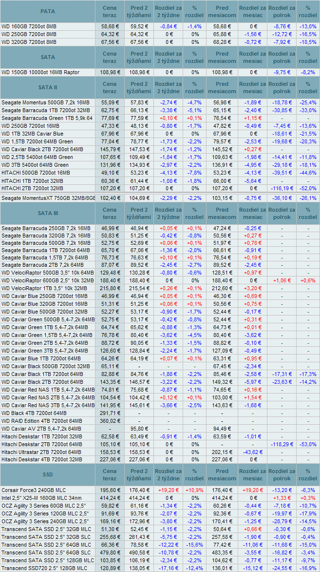Click WD Caviar Blue 250GB 7200ot 16MB
This screenshot has height=572, width=320.
[x=44, y=296]
